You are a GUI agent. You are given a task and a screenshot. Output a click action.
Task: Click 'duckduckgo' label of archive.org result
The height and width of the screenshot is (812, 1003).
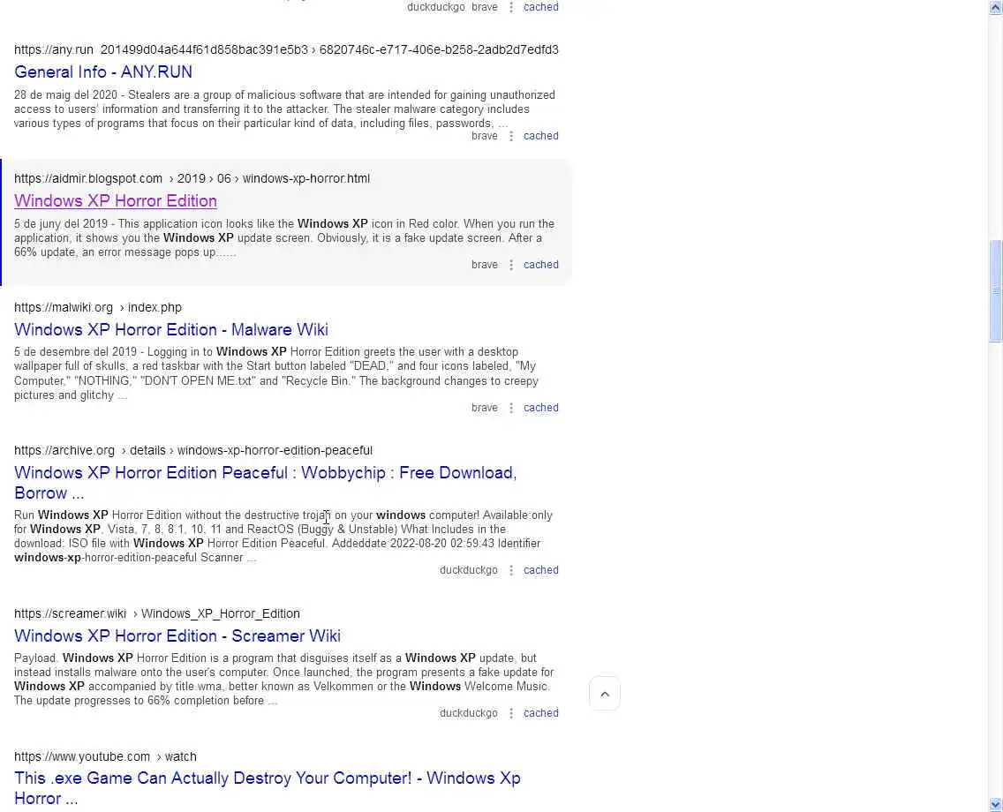point(468,569)
